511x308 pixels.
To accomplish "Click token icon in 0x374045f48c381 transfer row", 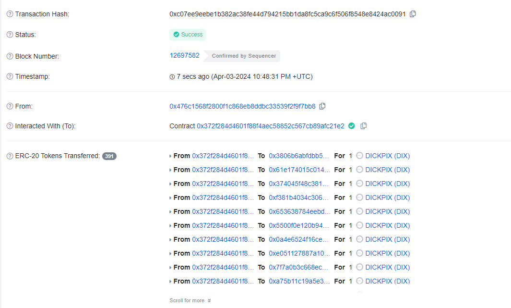I will (359, 184).
